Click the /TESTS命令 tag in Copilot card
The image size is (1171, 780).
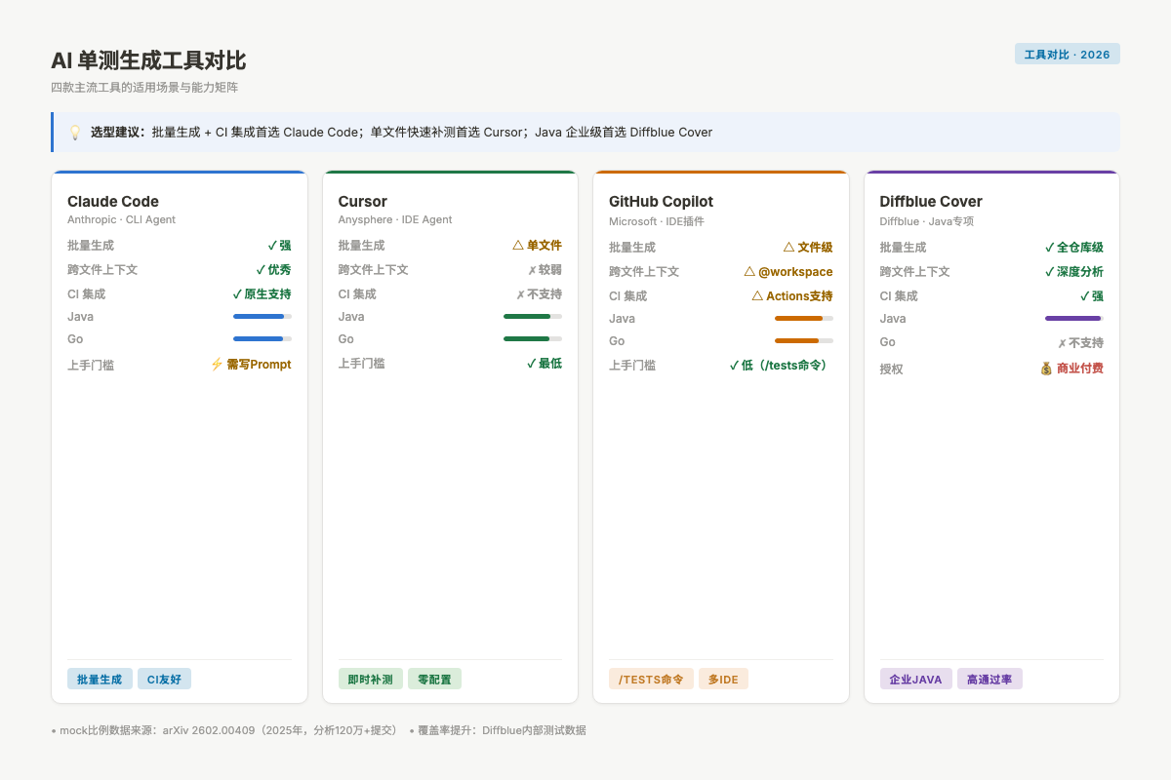(x=651, y=679)
